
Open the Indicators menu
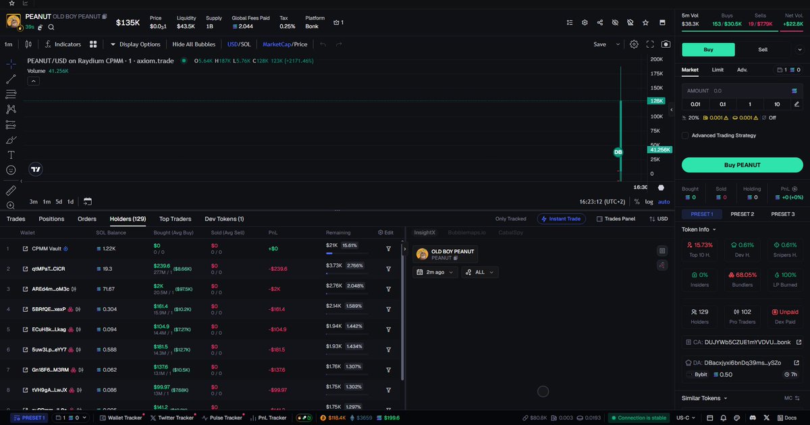coord(63,44)
